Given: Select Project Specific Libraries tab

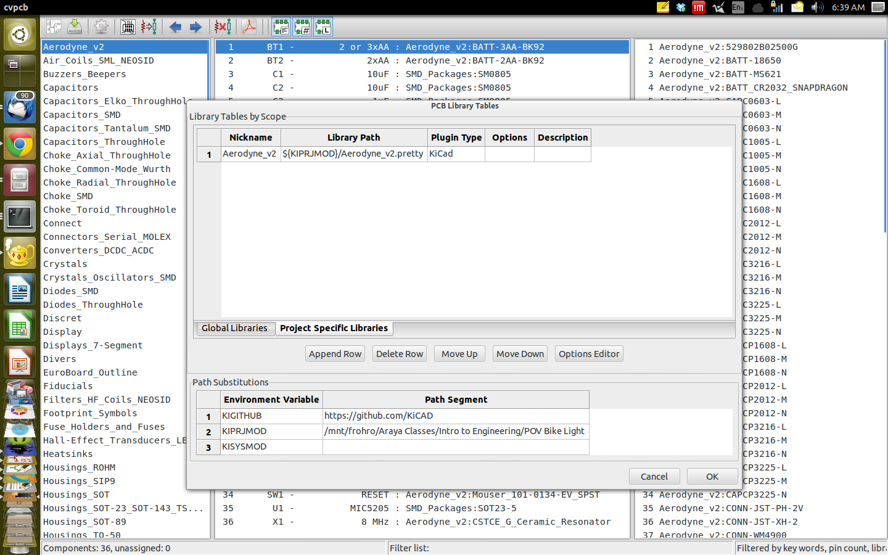Looking at the screenshot, I should (x=334, y=328).
